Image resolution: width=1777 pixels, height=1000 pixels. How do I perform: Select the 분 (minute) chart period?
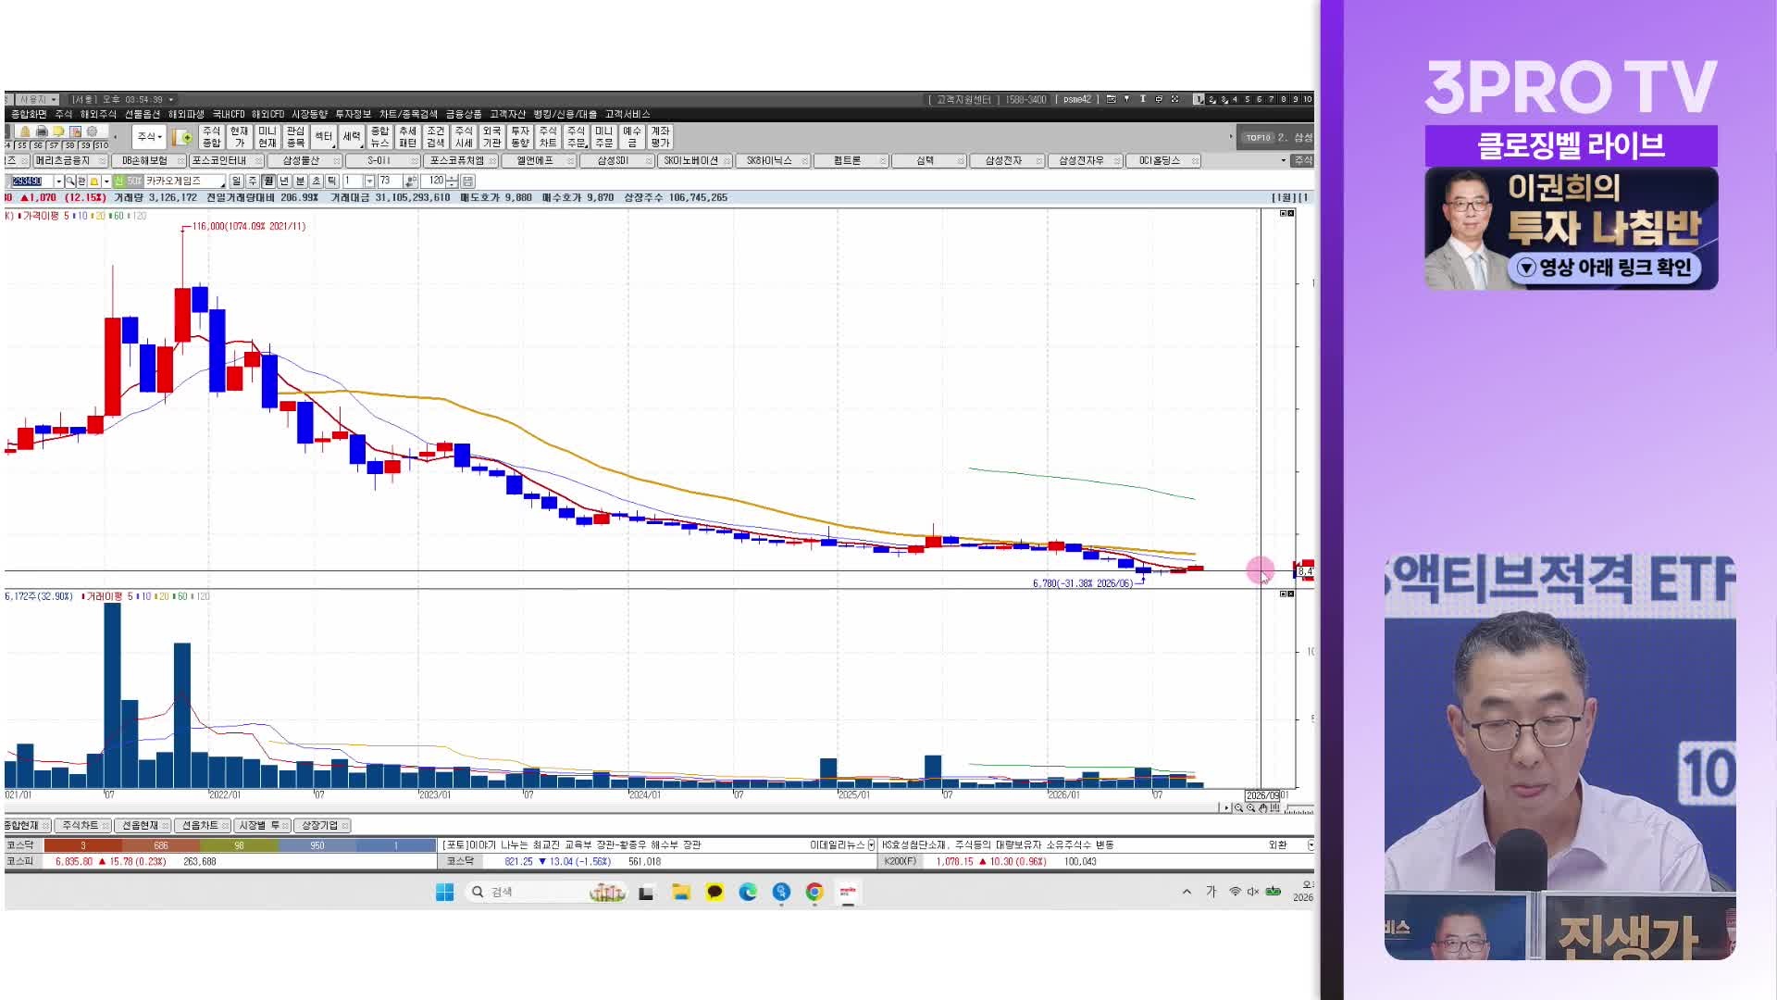pos(300,181)
